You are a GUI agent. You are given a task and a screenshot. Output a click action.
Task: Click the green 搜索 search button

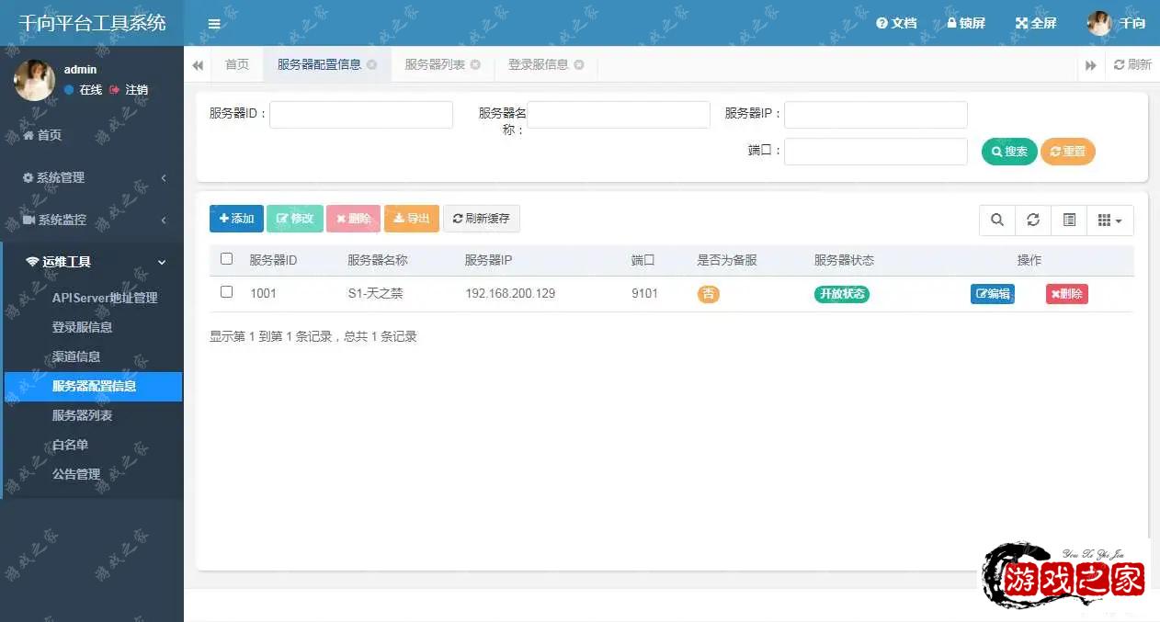[1009, 152]
